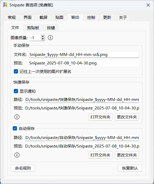Open the 按键 sub-tab
154x184 pixels.
click(51, 28)
